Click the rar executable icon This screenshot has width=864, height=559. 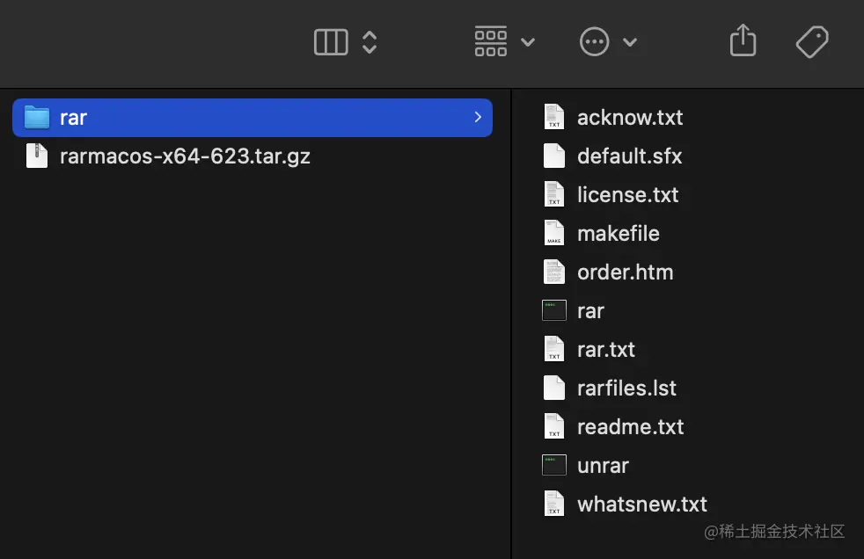pos(553,311)
